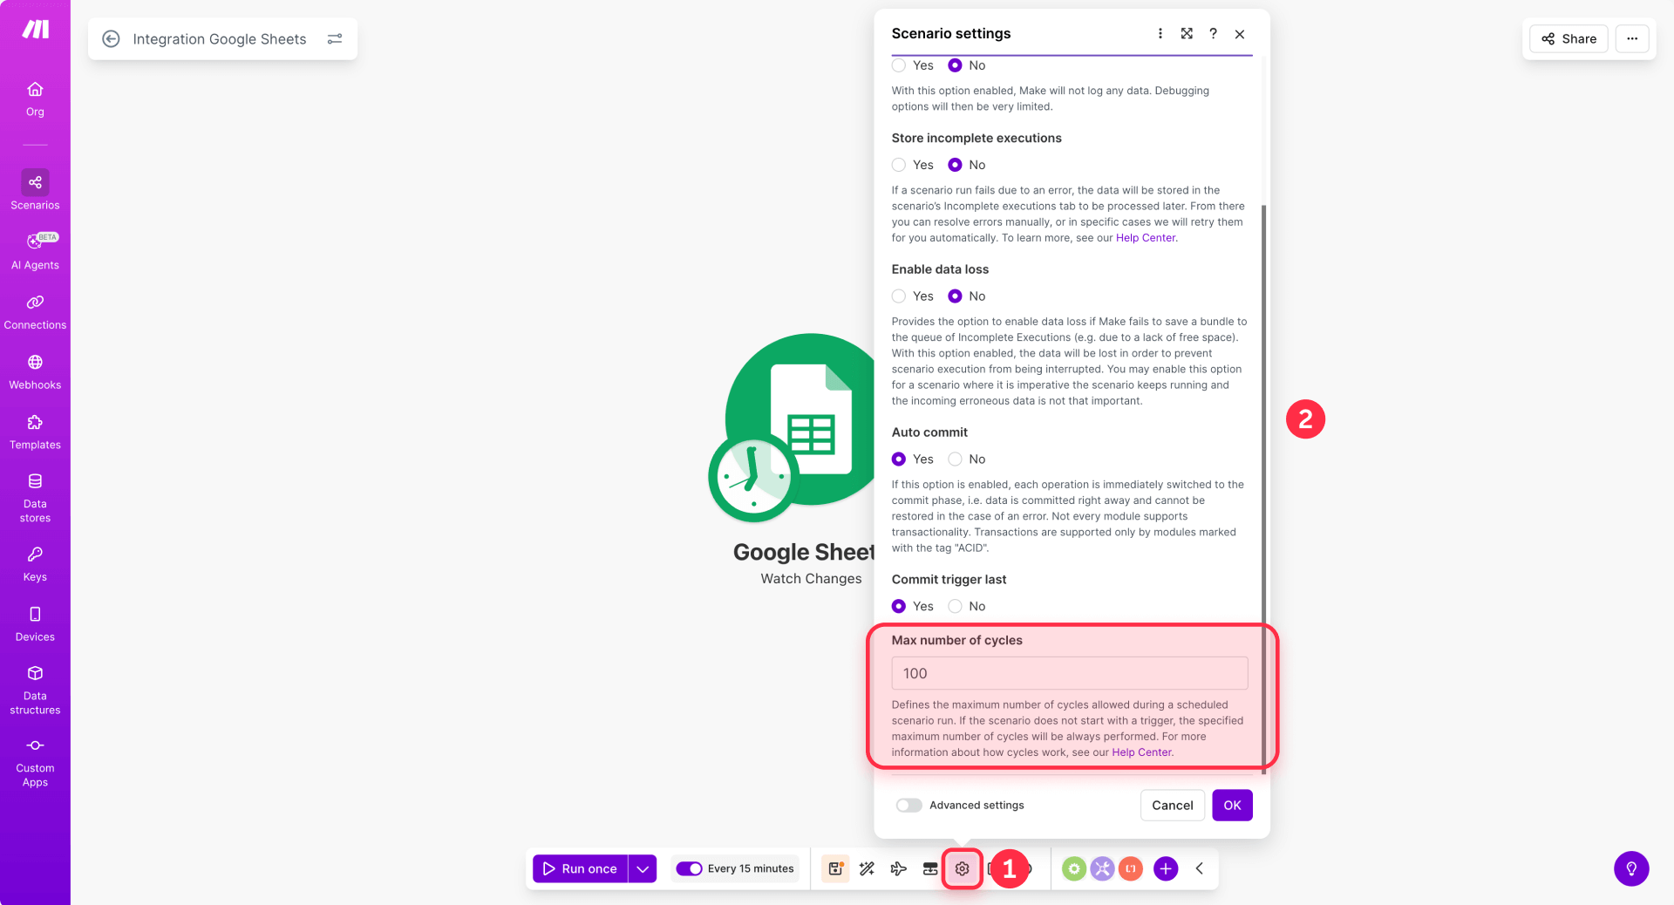Click the Every 15 minutes schedule label
The image size is (1674, 905).
(751, 868)
